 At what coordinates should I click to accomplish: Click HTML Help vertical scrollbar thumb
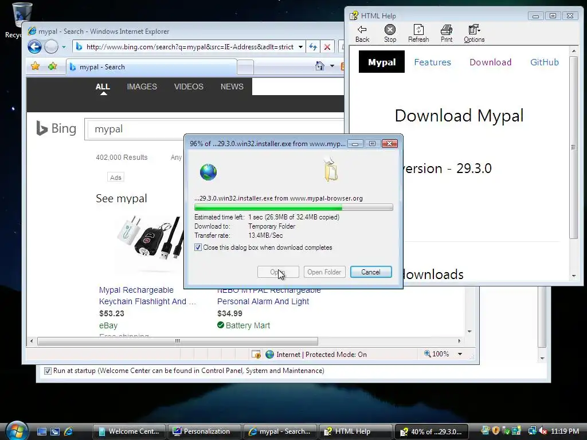click(x=573, y=147)
